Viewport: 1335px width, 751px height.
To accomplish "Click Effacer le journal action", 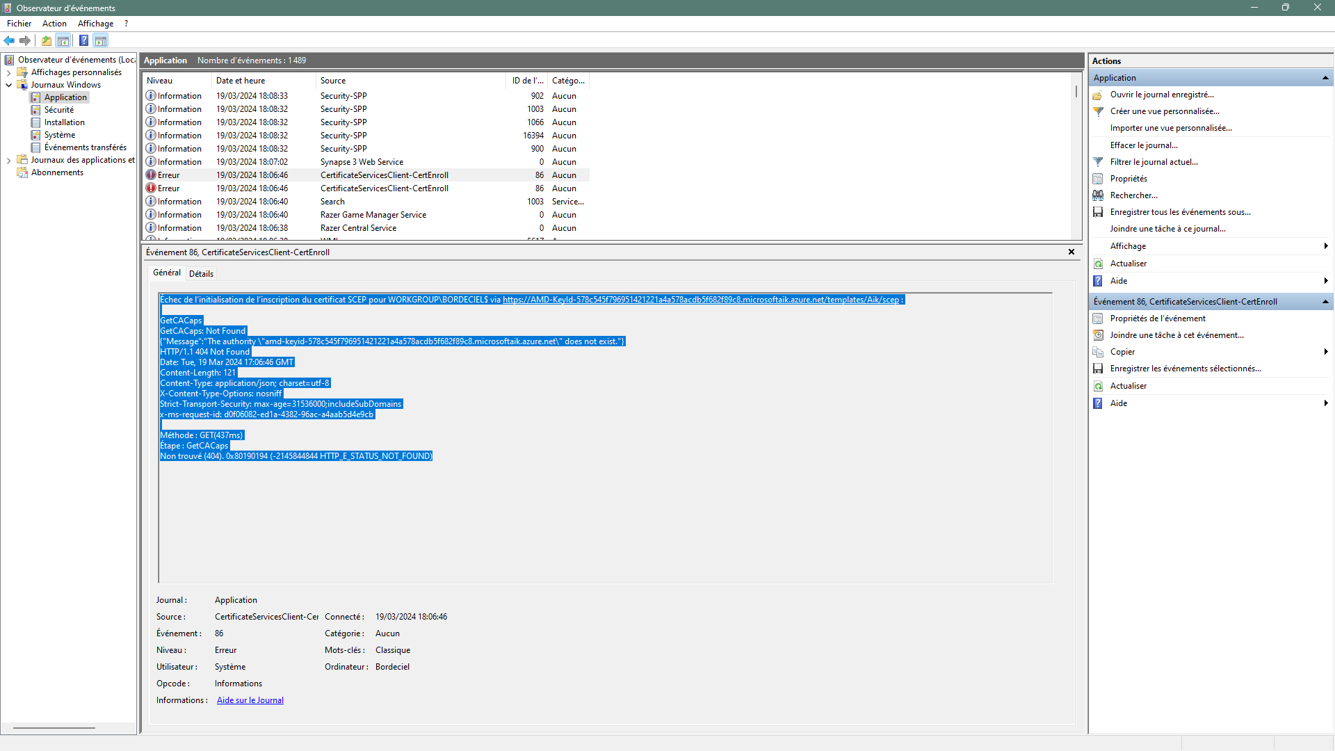I will click(1144, 145).
